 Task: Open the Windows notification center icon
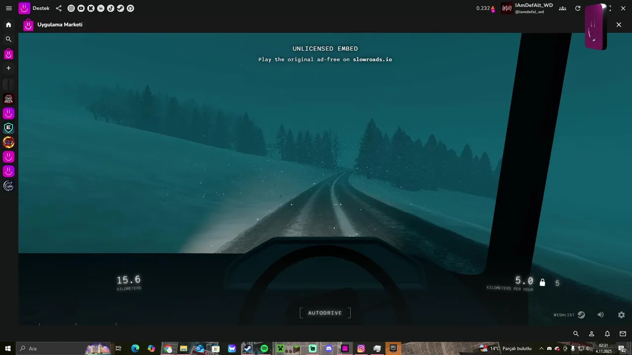tap(622, 349)
